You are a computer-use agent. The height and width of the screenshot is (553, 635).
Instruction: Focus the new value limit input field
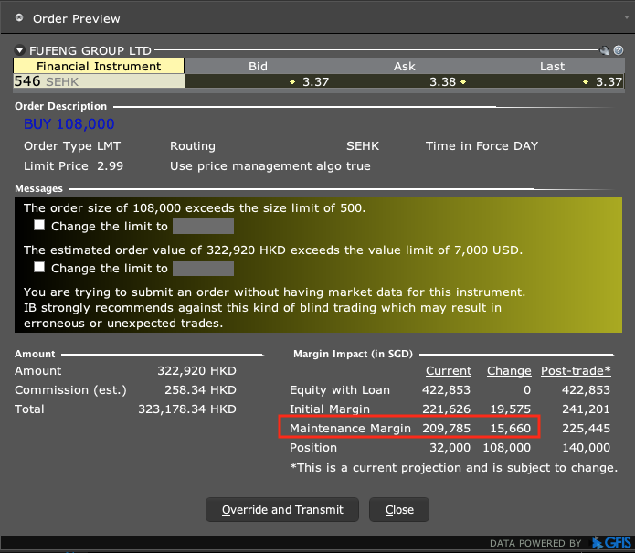coord(204,268)
